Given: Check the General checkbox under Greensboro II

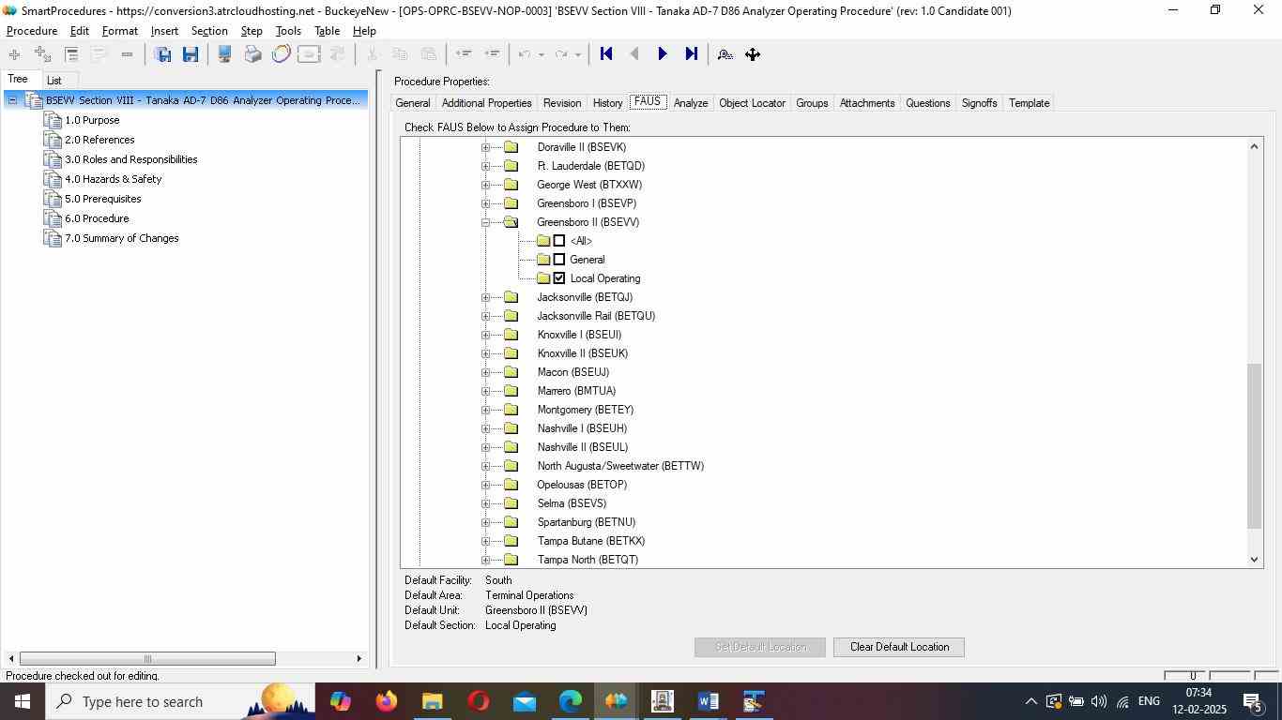Looking at the screenshot, I should point(559,260).
